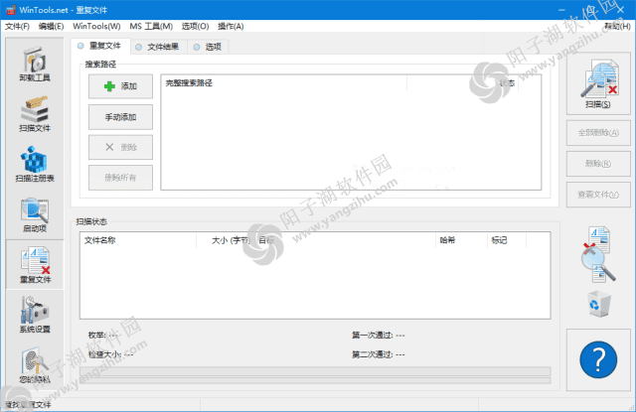
Task: Click the 枚举 status label
Action: point(103,335)
